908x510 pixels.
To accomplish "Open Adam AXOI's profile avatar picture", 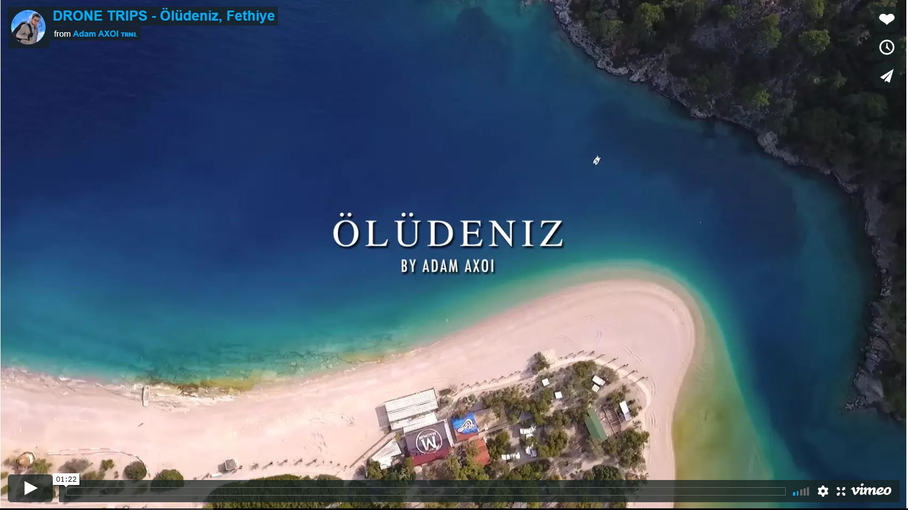I will click(x=28, y=27).
